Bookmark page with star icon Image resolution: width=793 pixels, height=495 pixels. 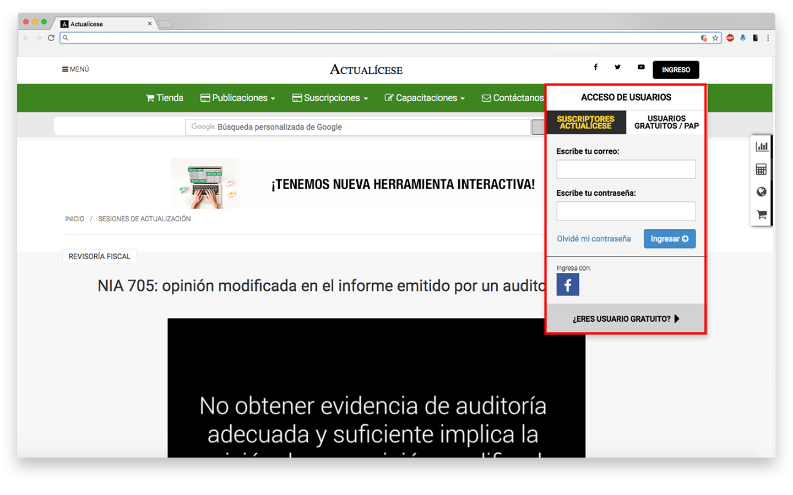(715, 38)
